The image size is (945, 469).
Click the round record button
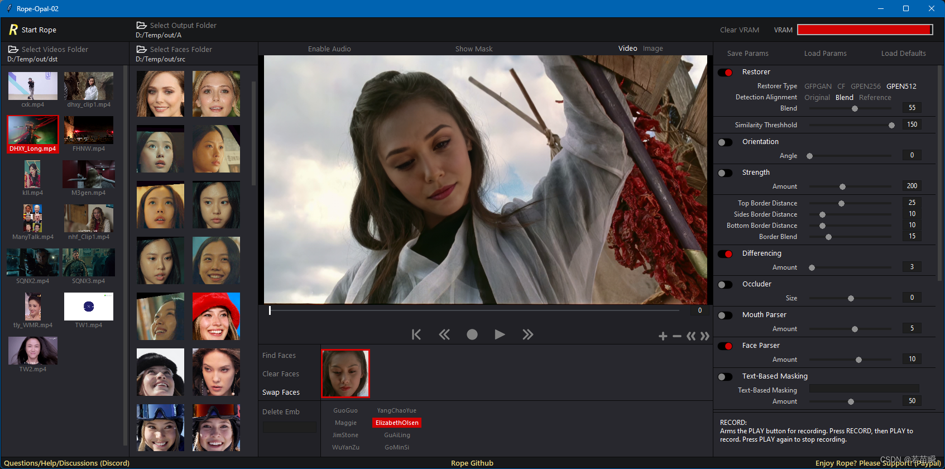(472, 334)
